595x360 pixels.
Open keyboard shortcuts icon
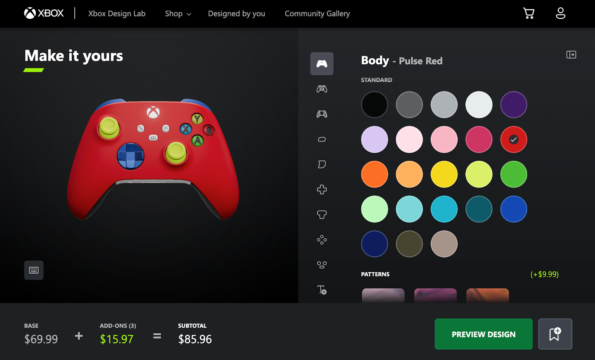[34, 270]
